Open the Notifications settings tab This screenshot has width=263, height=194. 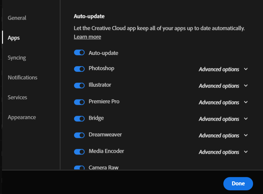pyautogui.click(x=22, y=77)
